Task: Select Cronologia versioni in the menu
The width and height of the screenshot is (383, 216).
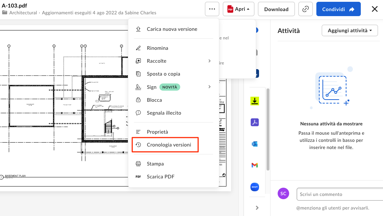Action: [x=169, y=145]
